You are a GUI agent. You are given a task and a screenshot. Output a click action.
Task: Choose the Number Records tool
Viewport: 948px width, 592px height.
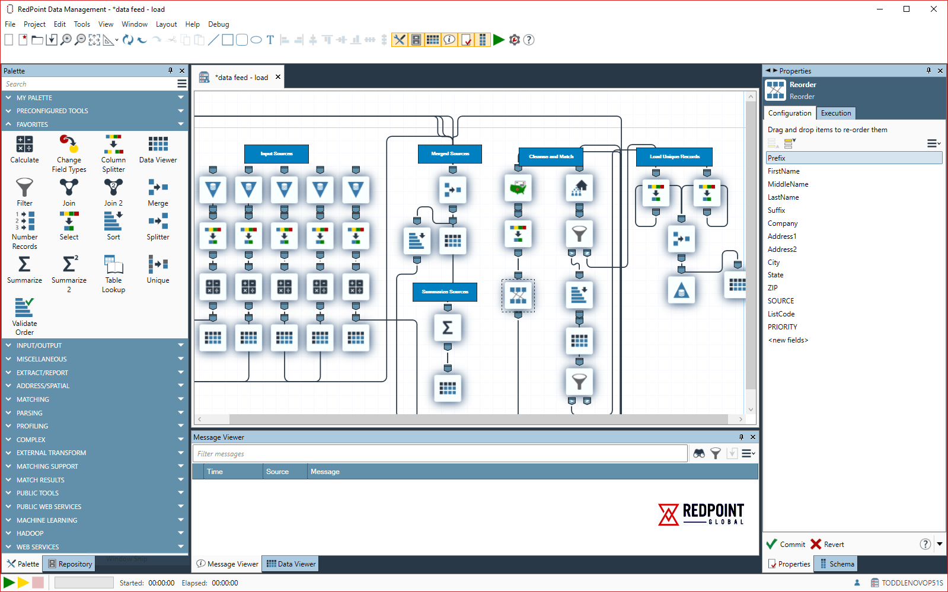pyautogui.click(x=24, y=231)
